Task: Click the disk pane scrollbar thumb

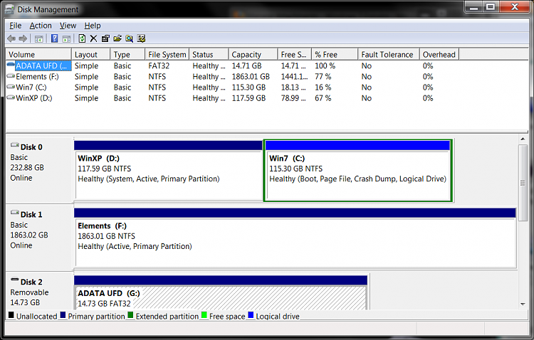Action: click(523, 183)
